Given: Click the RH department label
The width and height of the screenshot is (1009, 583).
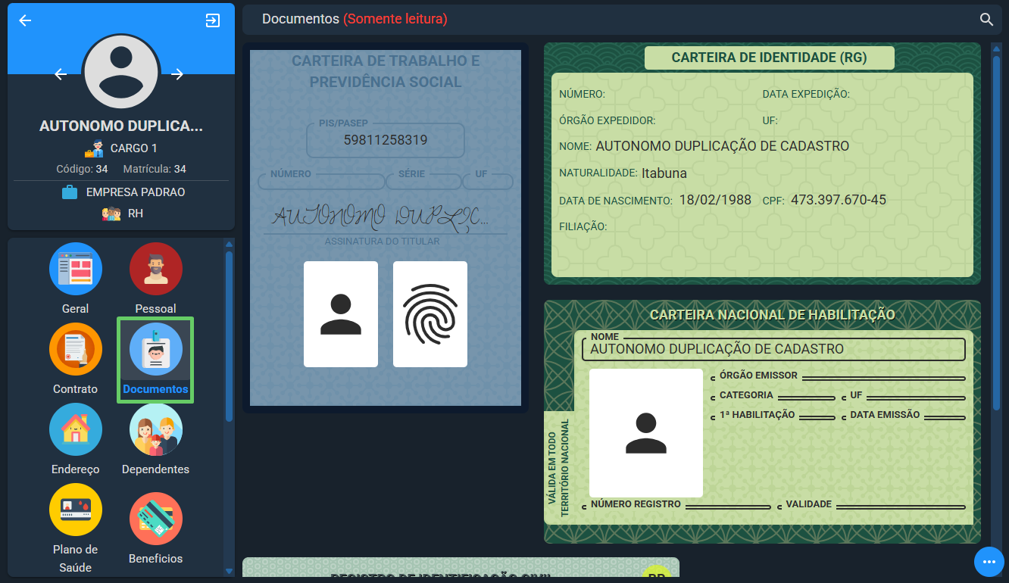Looking at the screenshot, I should (x=136, y=214).
